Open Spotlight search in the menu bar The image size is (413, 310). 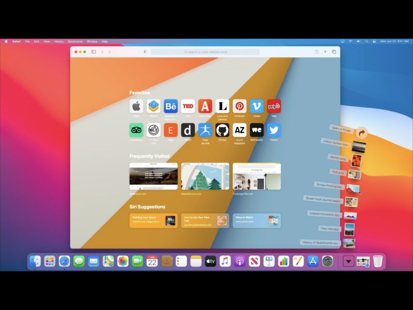[x=367, y=41]
